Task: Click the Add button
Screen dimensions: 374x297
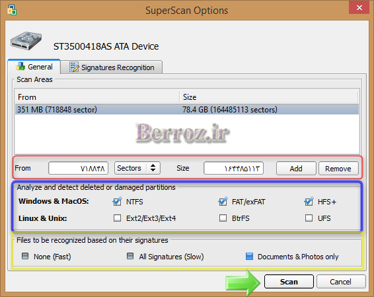Action: click(296, 169)
